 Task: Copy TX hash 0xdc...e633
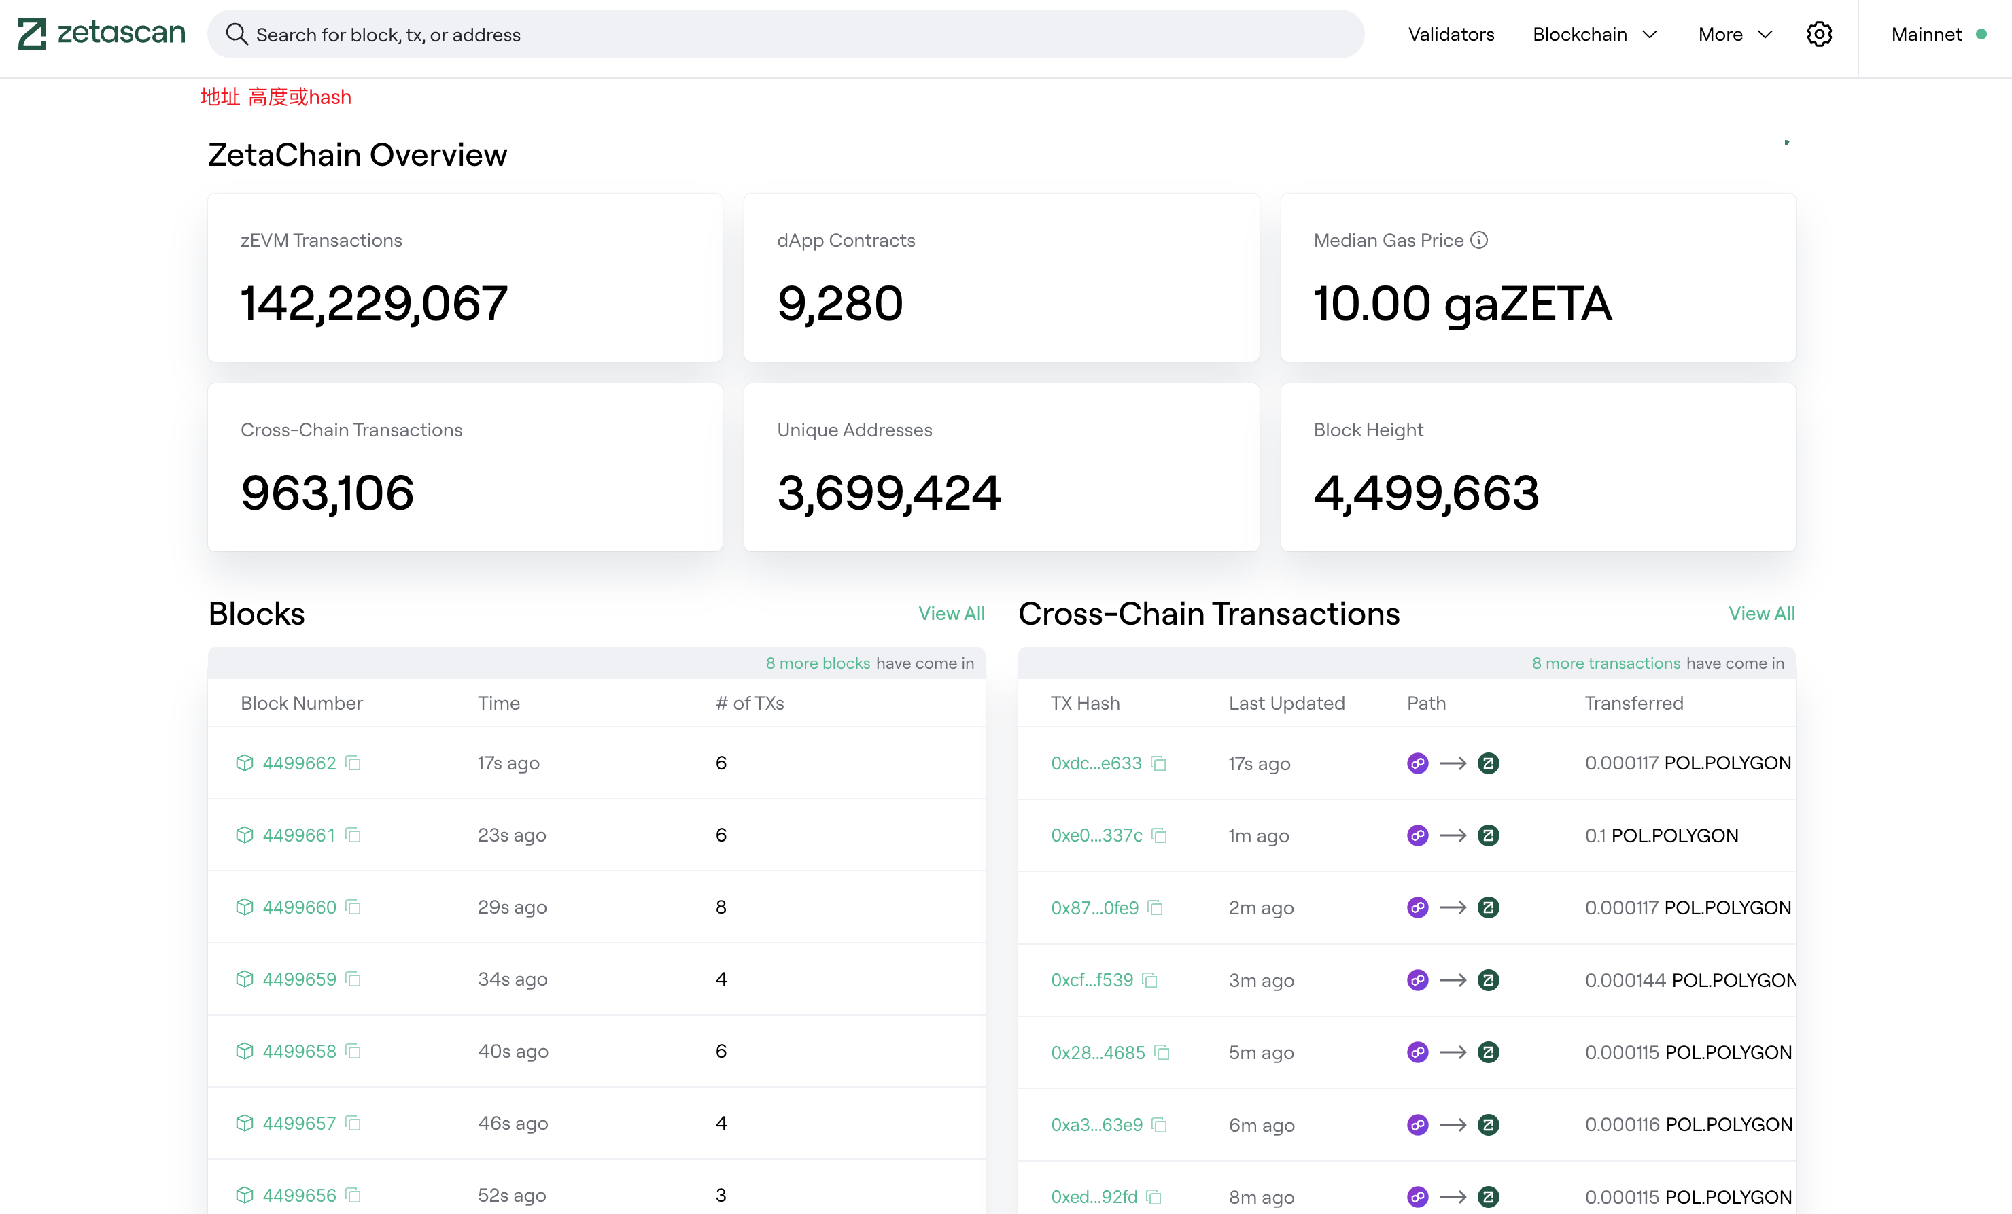click(x=1158, y=763)
